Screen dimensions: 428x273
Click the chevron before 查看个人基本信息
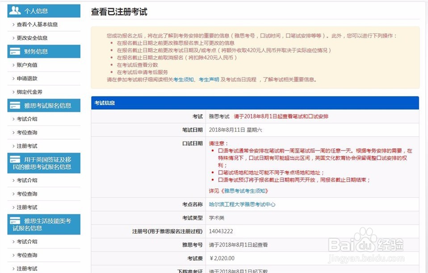coord(13,24)
